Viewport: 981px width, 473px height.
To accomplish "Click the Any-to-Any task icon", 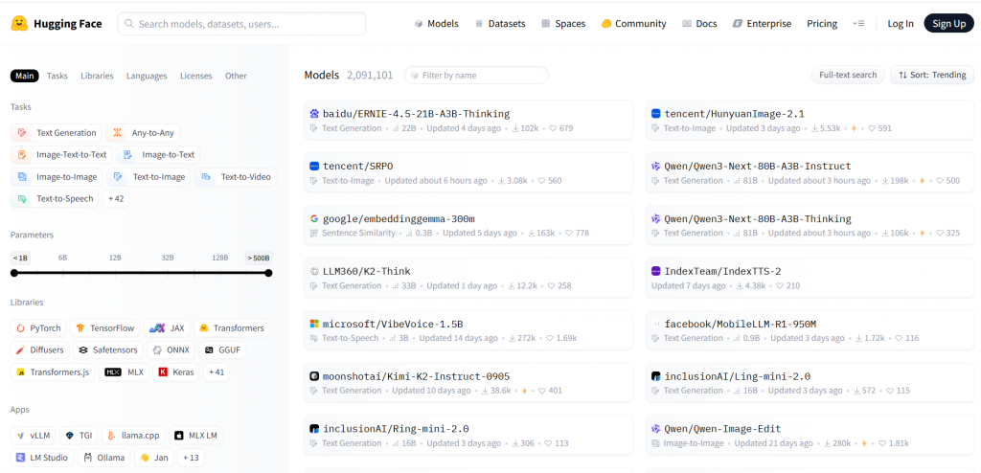I will point(118,133).
